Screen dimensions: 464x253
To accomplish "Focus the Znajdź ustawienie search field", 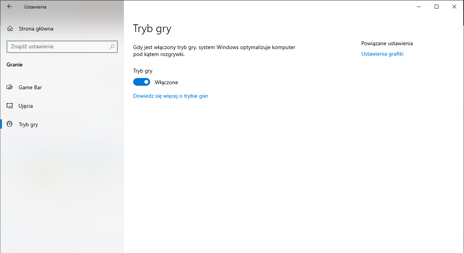I will point(62,46).
